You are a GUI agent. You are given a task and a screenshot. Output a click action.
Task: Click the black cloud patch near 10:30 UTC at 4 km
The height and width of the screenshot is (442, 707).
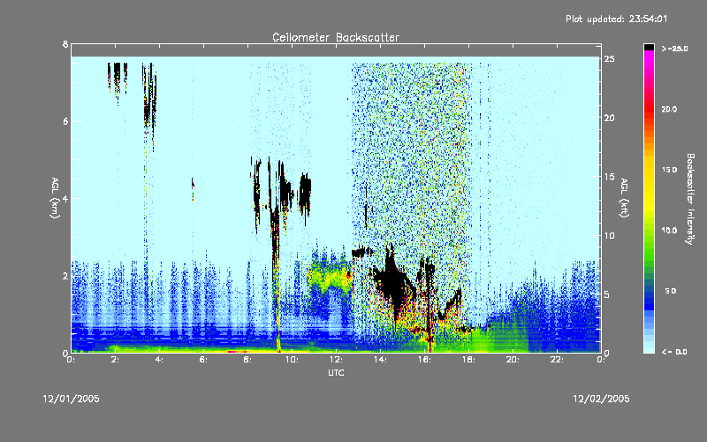[305, 192]
